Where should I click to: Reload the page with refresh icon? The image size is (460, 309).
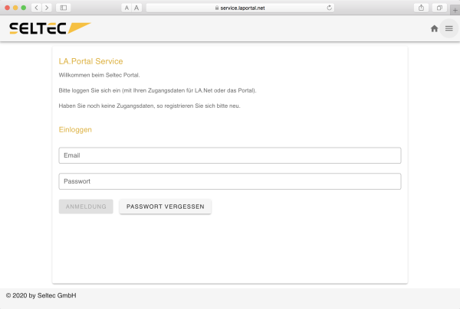tap(329, 8)
